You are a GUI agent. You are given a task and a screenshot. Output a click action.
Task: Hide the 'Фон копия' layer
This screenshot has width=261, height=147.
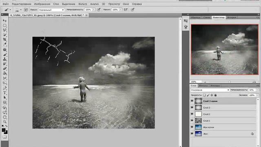pyautogui.click(x=192, y=127)
